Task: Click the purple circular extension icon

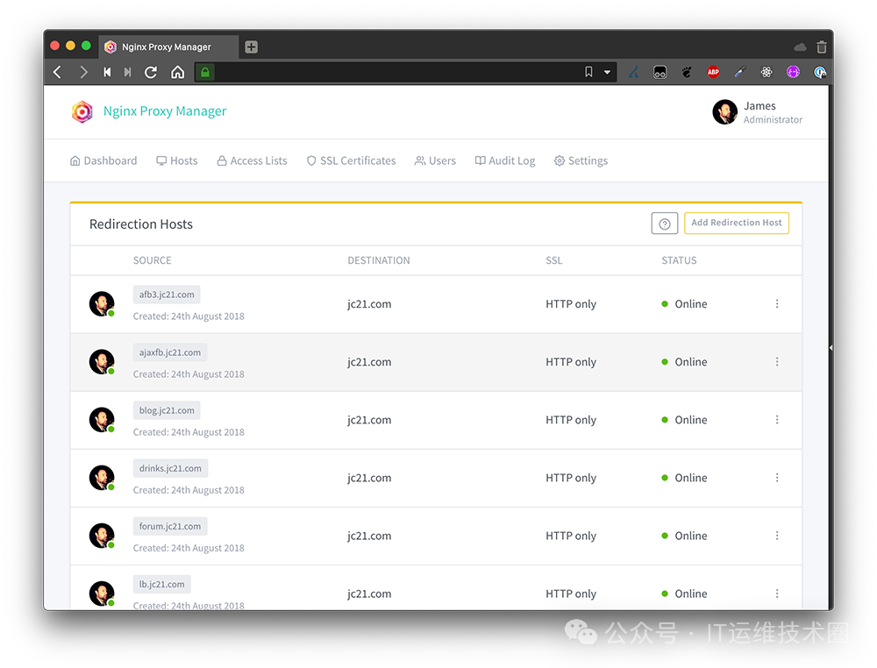Action: [793, 72]
